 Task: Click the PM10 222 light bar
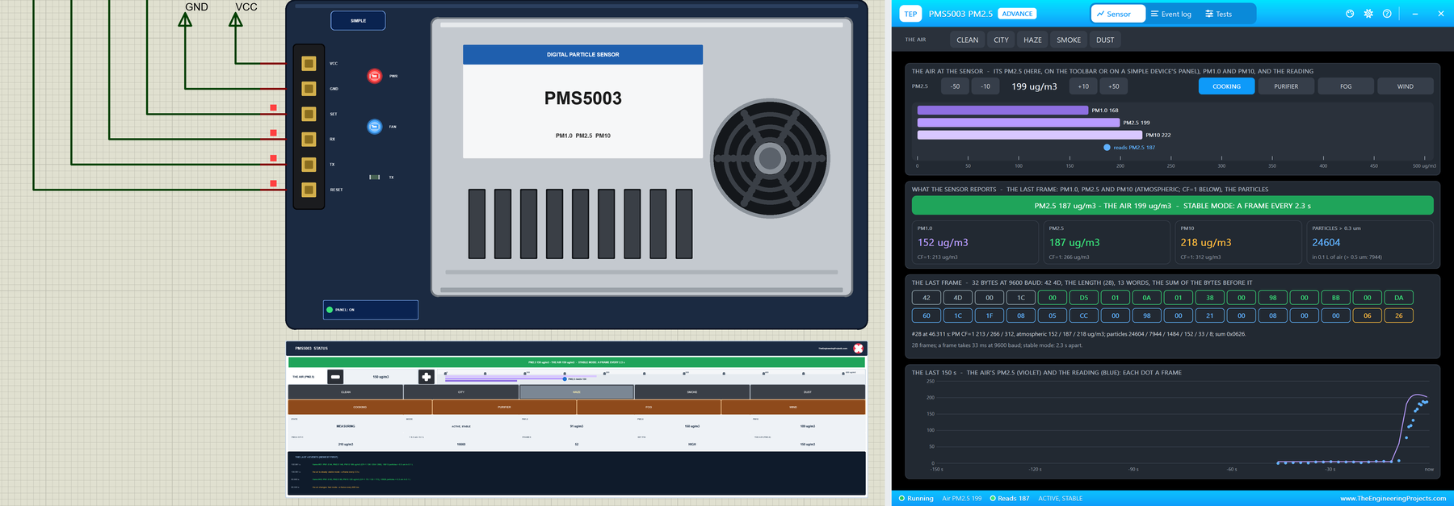click(1030, 135)
